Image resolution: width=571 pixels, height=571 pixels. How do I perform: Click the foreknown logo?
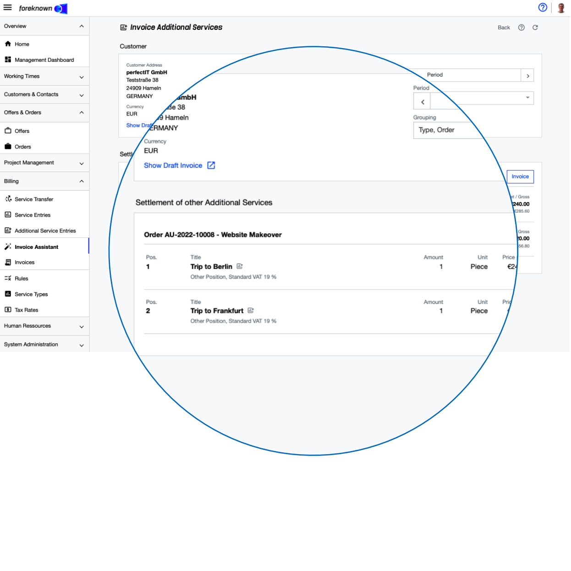(43, 8)
